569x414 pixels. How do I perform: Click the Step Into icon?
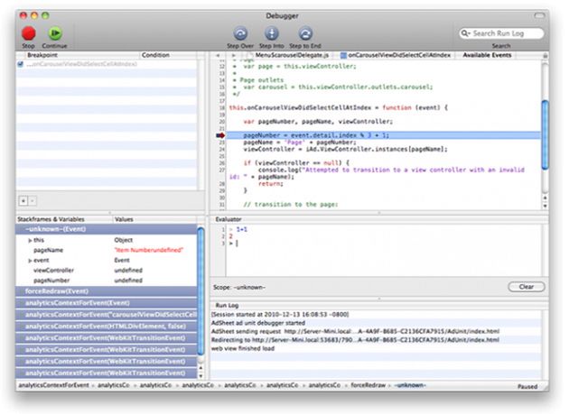(x=272, y=33)
